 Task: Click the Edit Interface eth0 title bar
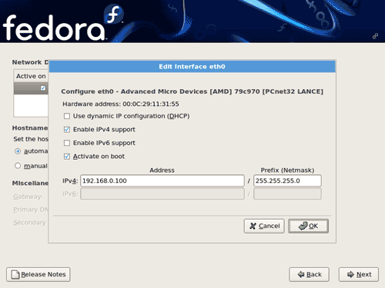tap(192, 67)
